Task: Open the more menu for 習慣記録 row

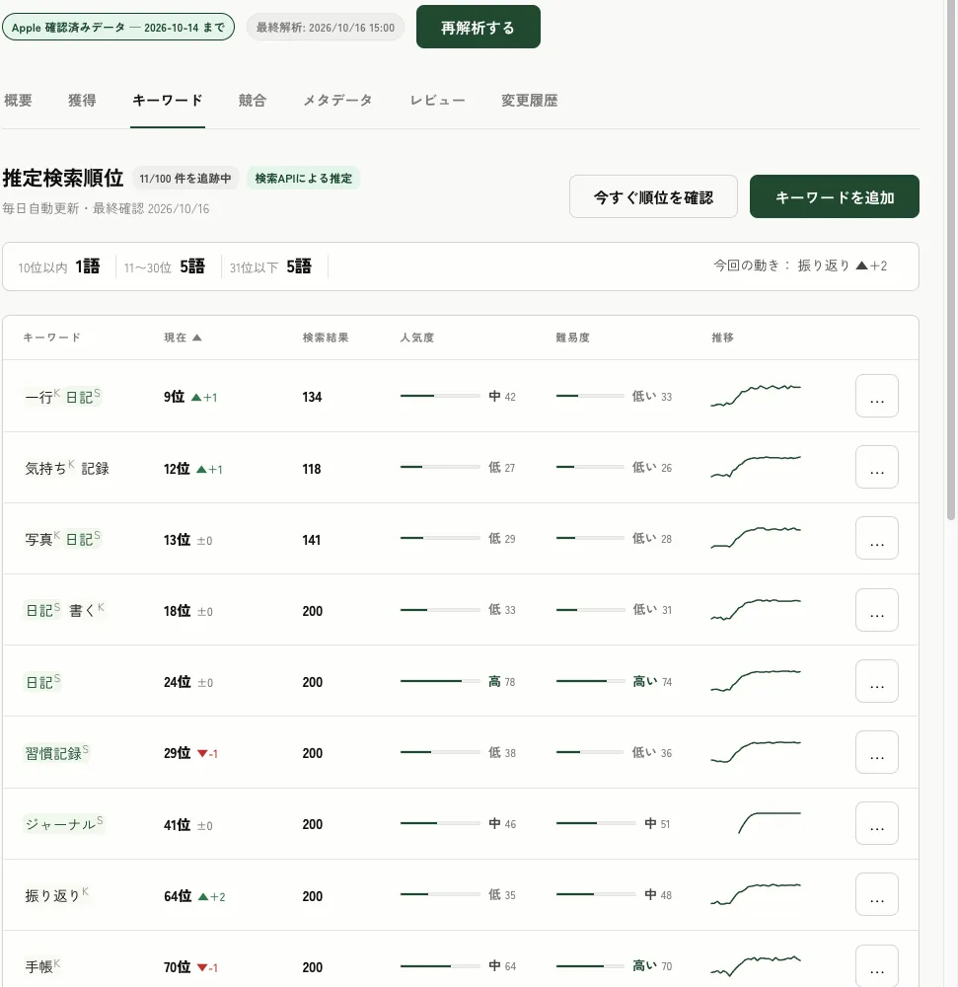Action: (876, 752)
